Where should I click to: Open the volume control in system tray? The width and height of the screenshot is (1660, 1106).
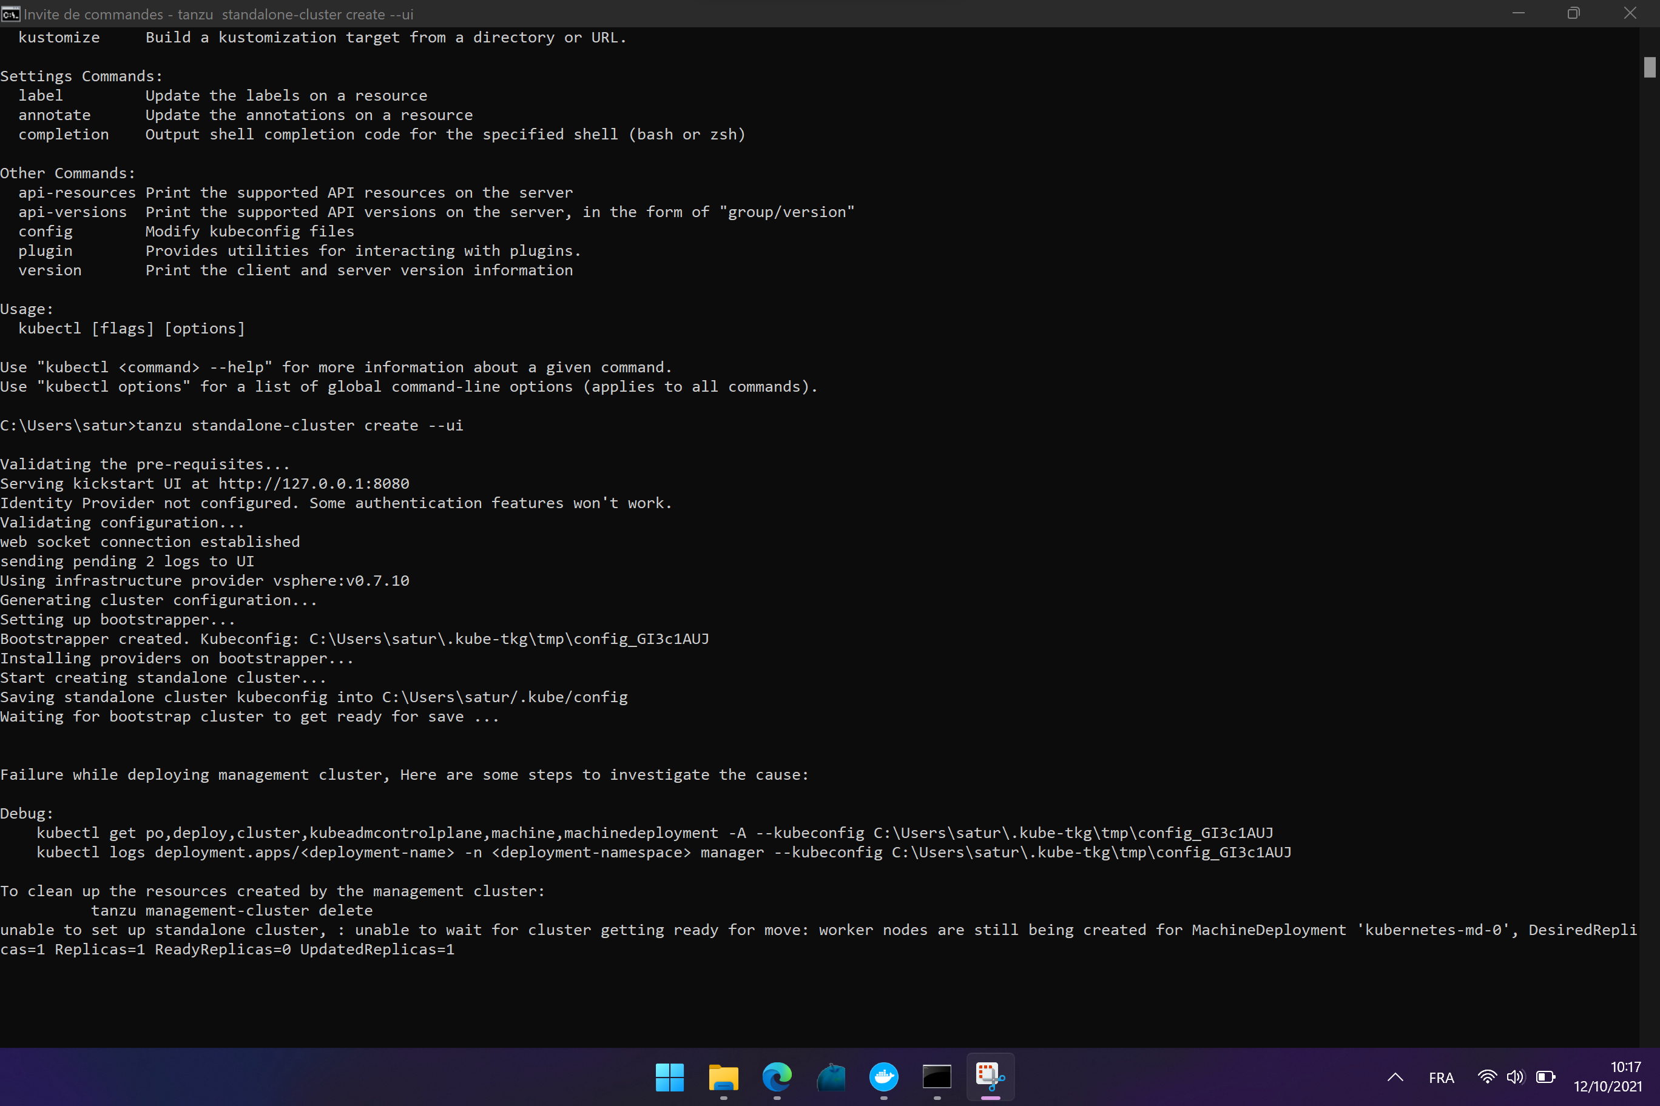[x=1516, y=1078]
